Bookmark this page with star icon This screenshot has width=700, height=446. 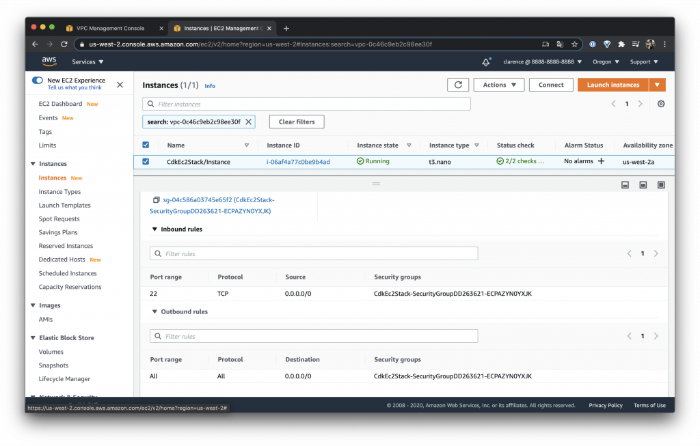[574, 44]
